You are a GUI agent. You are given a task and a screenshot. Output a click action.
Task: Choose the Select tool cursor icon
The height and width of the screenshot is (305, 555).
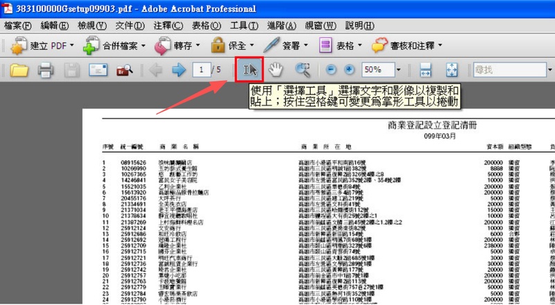250,70
